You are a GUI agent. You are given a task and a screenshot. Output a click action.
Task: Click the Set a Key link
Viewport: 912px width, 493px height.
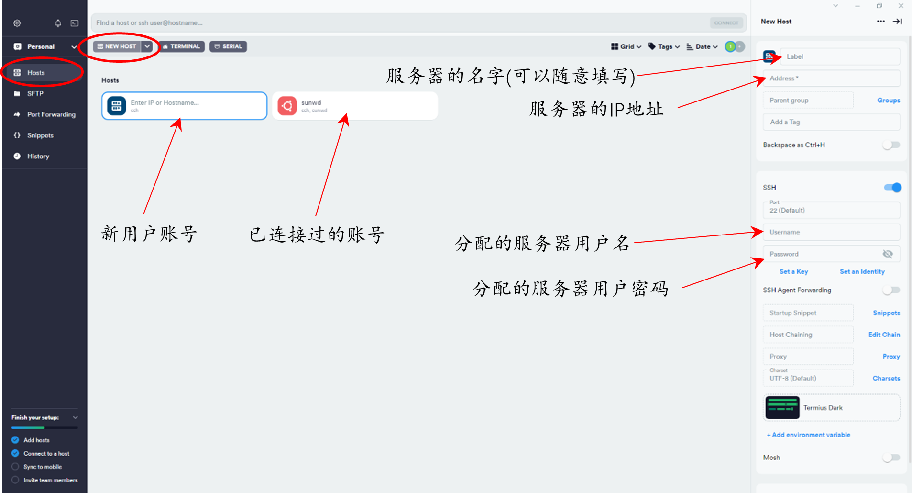click(x=794, y=271)
